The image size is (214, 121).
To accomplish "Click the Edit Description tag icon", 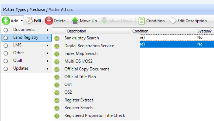I will coord(172,21).
